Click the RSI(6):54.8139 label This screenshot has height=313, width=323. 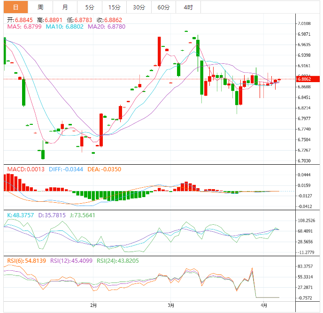click(27, 261)
